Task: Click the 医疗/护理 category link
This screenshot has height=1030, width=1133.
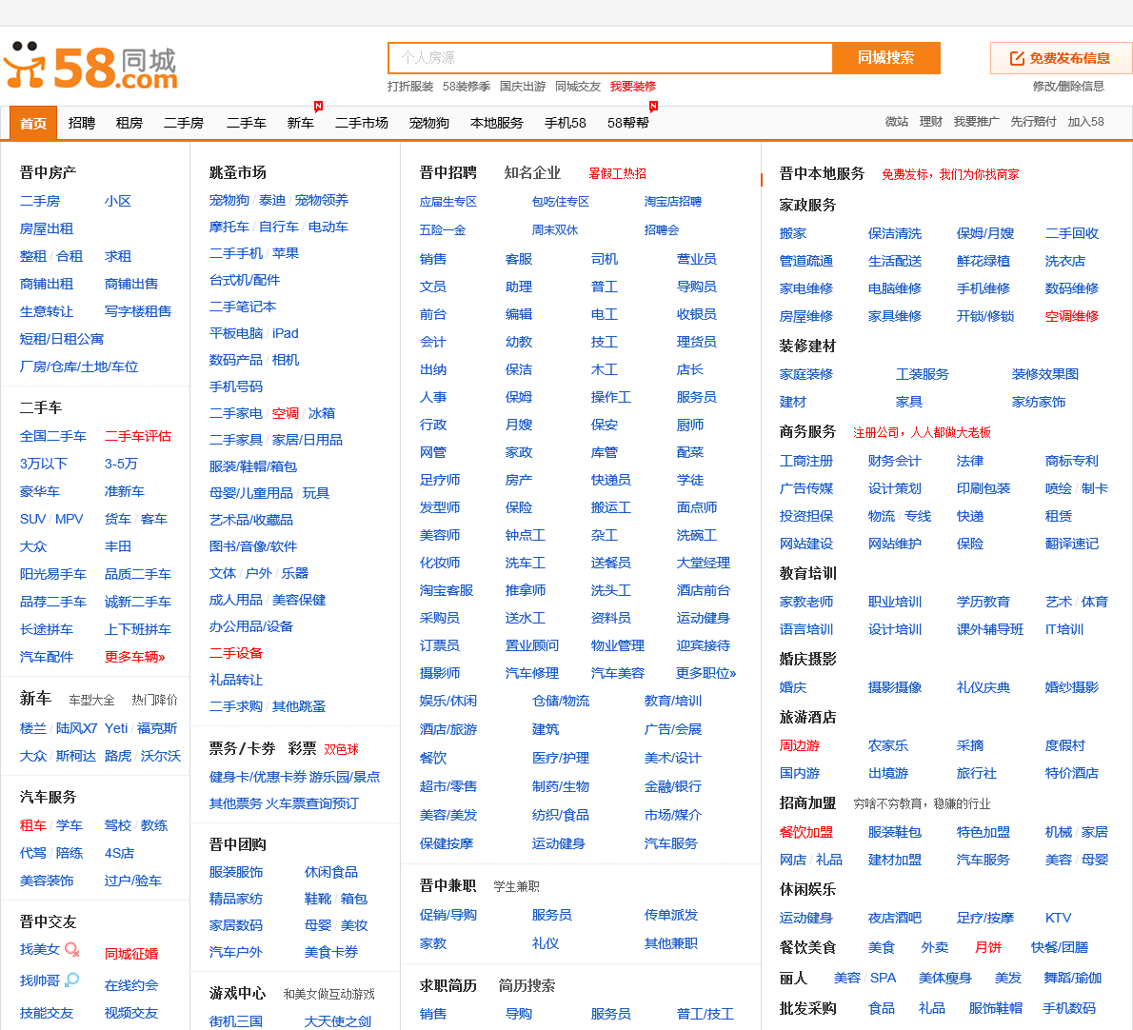Action: tap(561, 758)
